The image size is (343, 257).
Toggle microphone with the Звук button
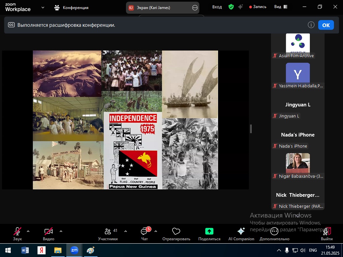click(x=17, y=234)
